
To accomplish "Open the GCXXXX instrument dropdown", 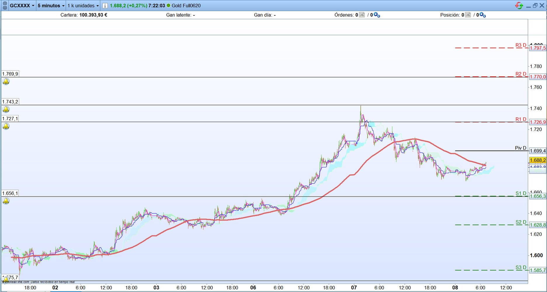I will [x=22, y=6].
